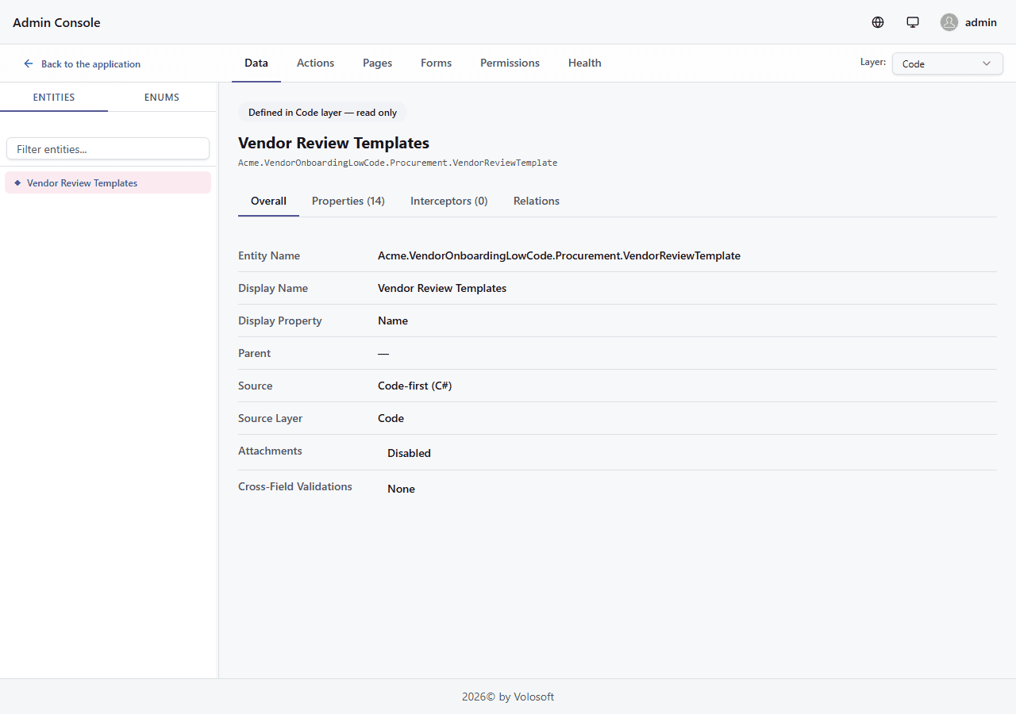Switch to the ENUMS sidebar tab
Screen dimensions: 1016x714
click(162, 97)
